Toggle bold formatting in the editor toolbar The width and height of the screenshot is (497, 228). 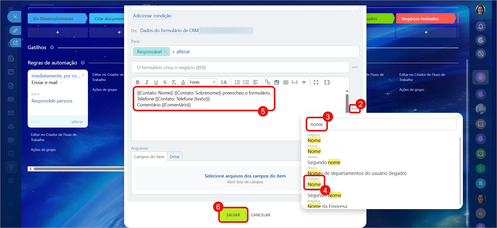pos(138,82)
